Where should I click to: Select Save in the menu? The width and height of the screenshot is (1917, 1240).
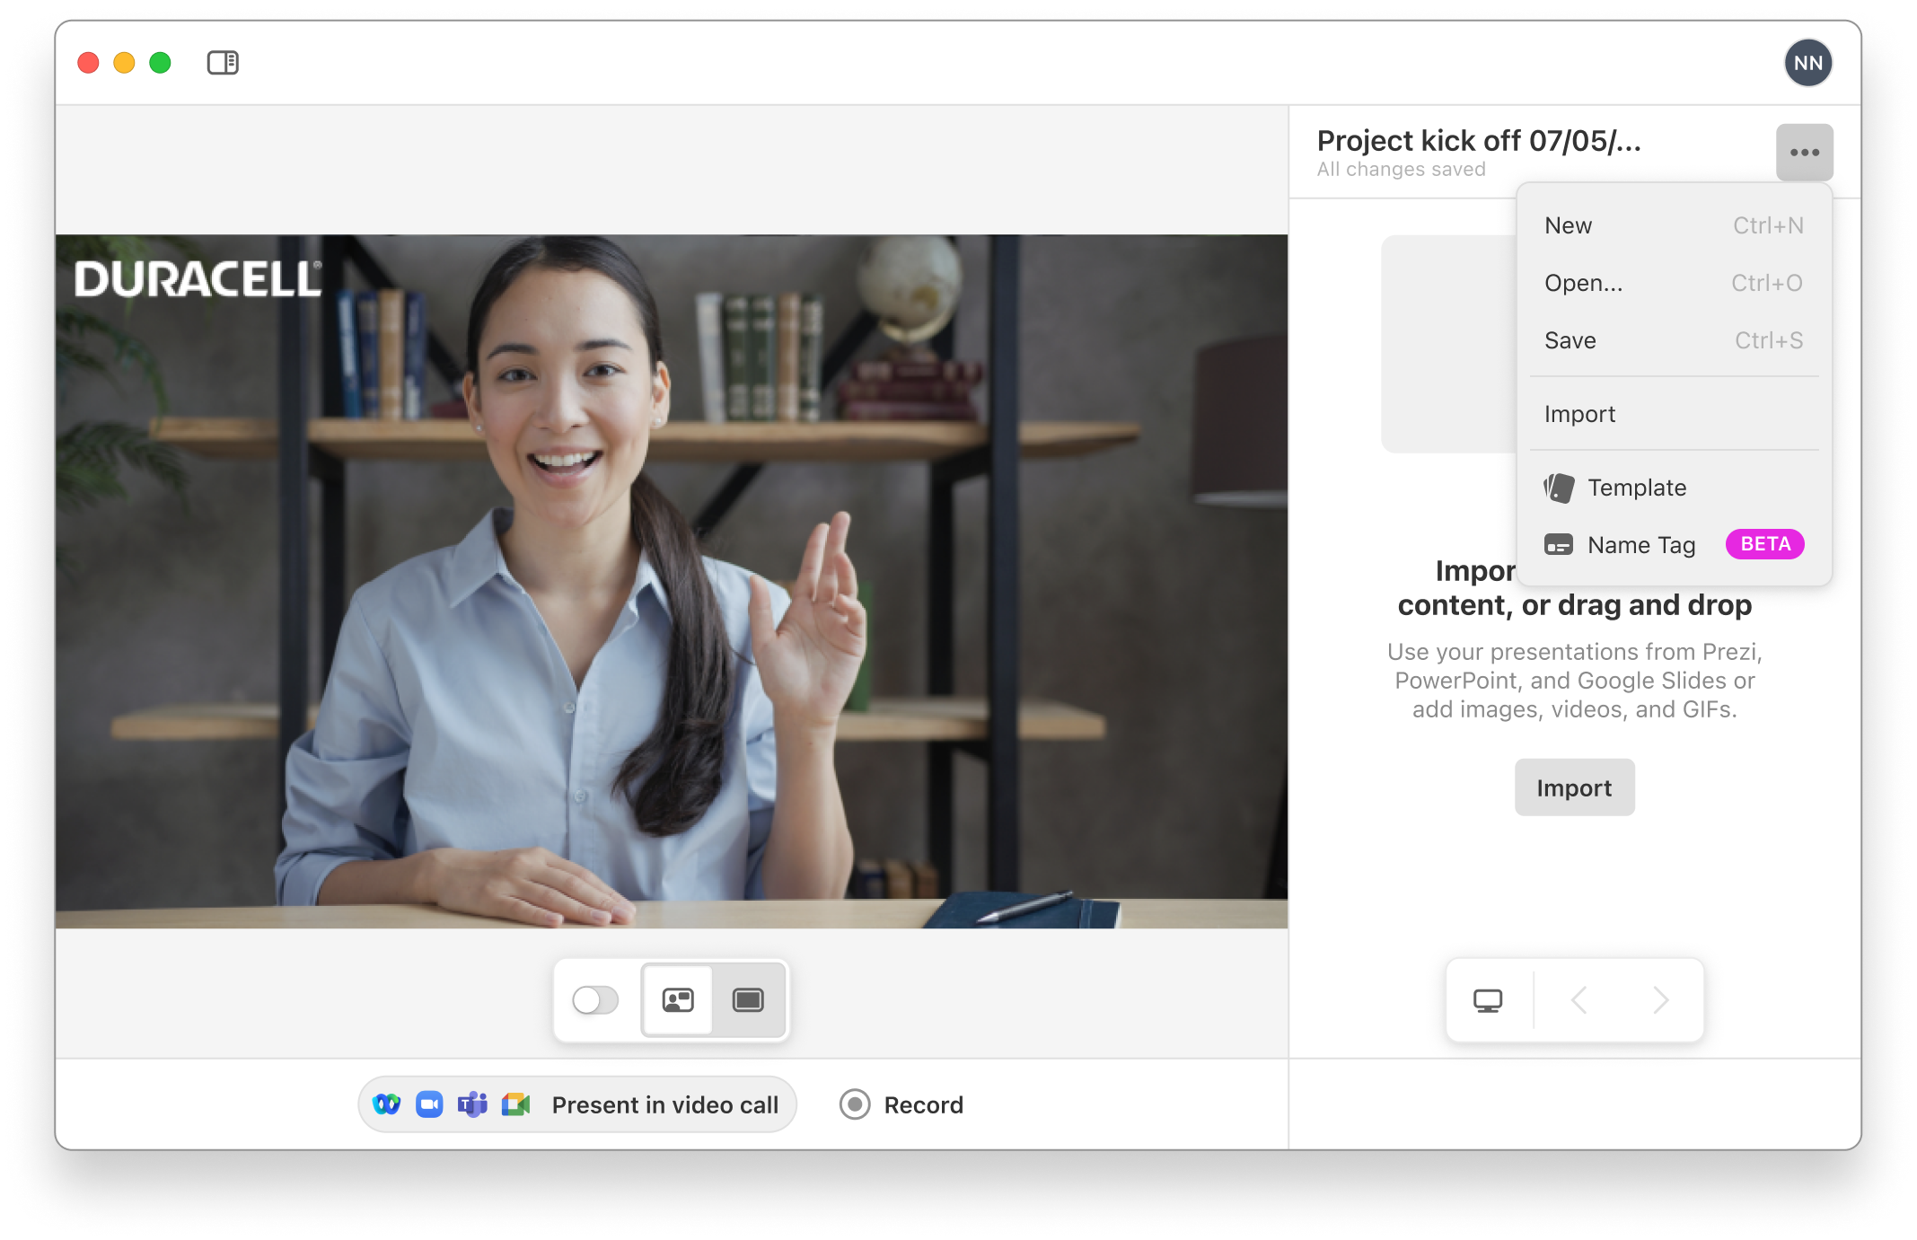pyautogui.click(x=1570, y=340)
